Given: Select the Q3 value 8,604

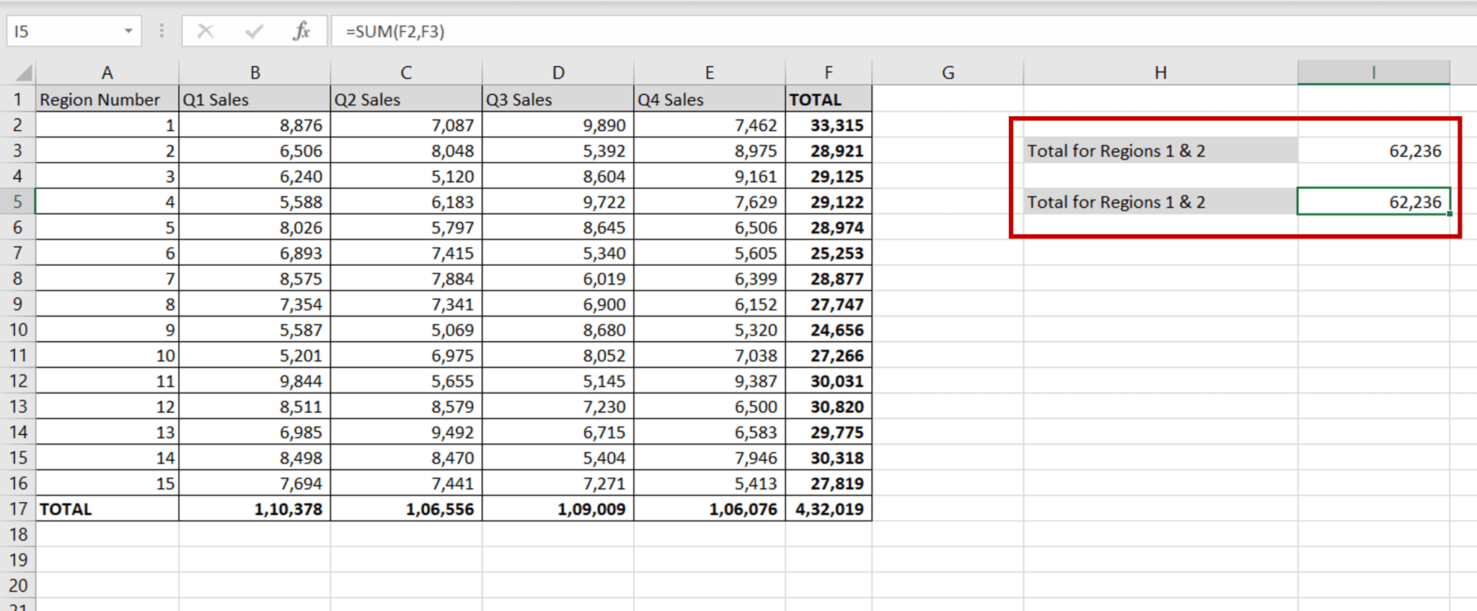Looking at the screenshot, I should [557, 177].
